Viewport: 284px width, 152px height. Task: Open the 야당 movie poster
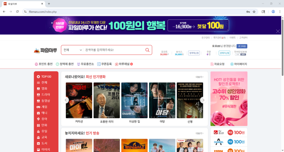pos(162,100)
